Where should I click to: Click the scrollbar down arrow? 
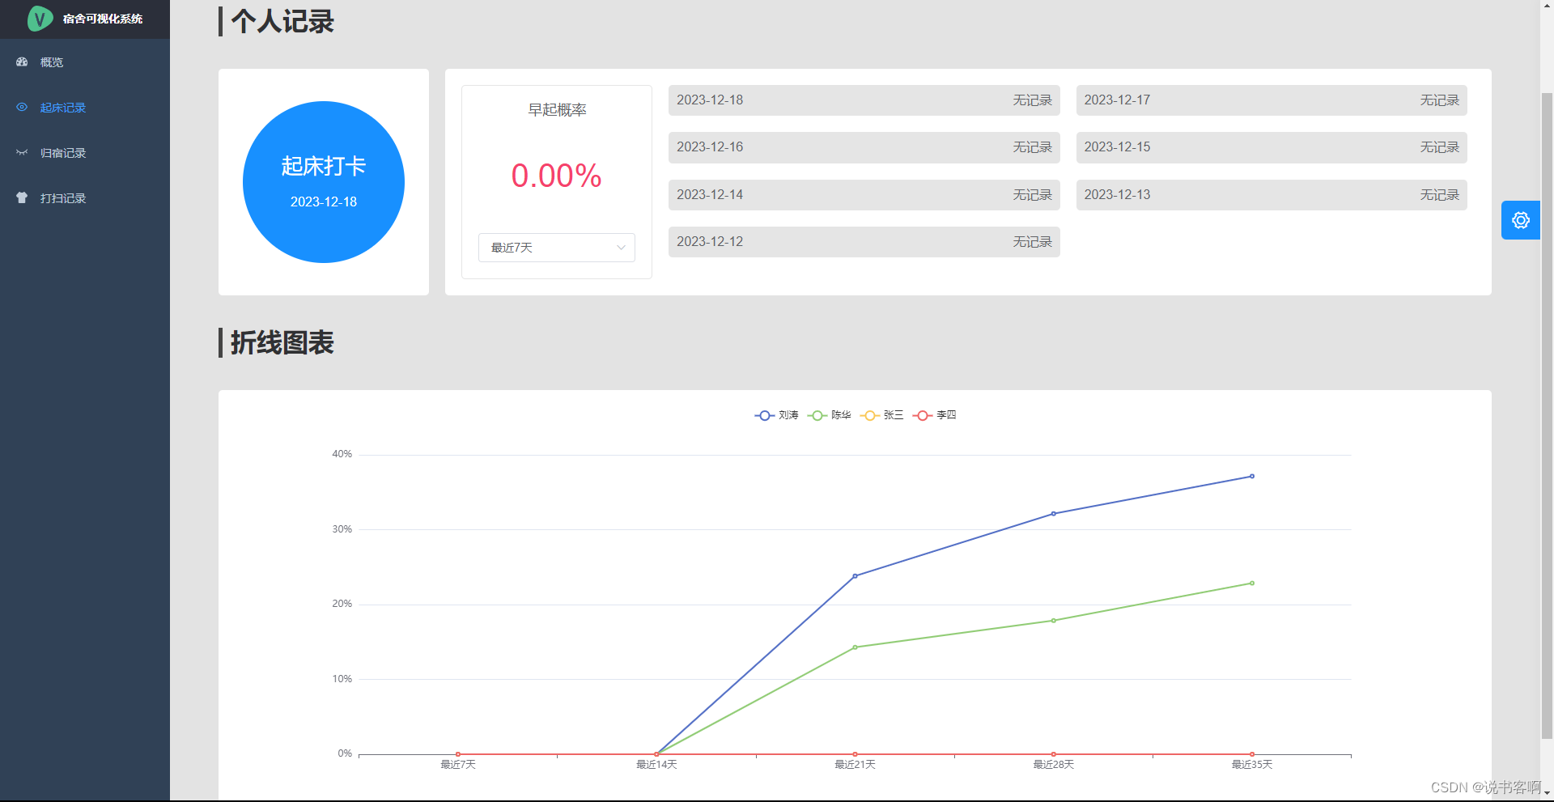1547,795
